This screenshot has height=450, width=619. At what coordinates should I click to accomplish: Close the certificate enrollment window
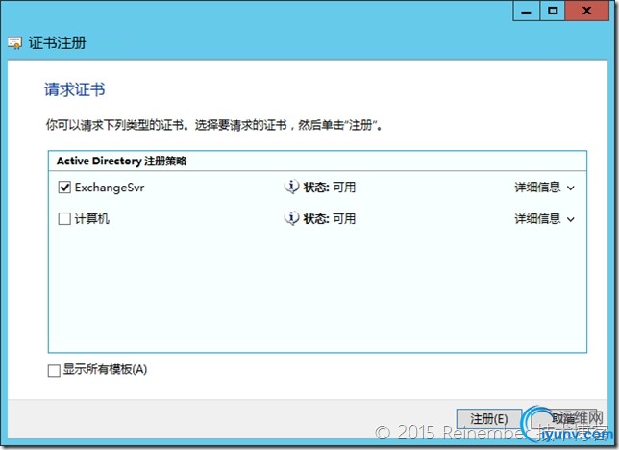(x=586, y=12)
